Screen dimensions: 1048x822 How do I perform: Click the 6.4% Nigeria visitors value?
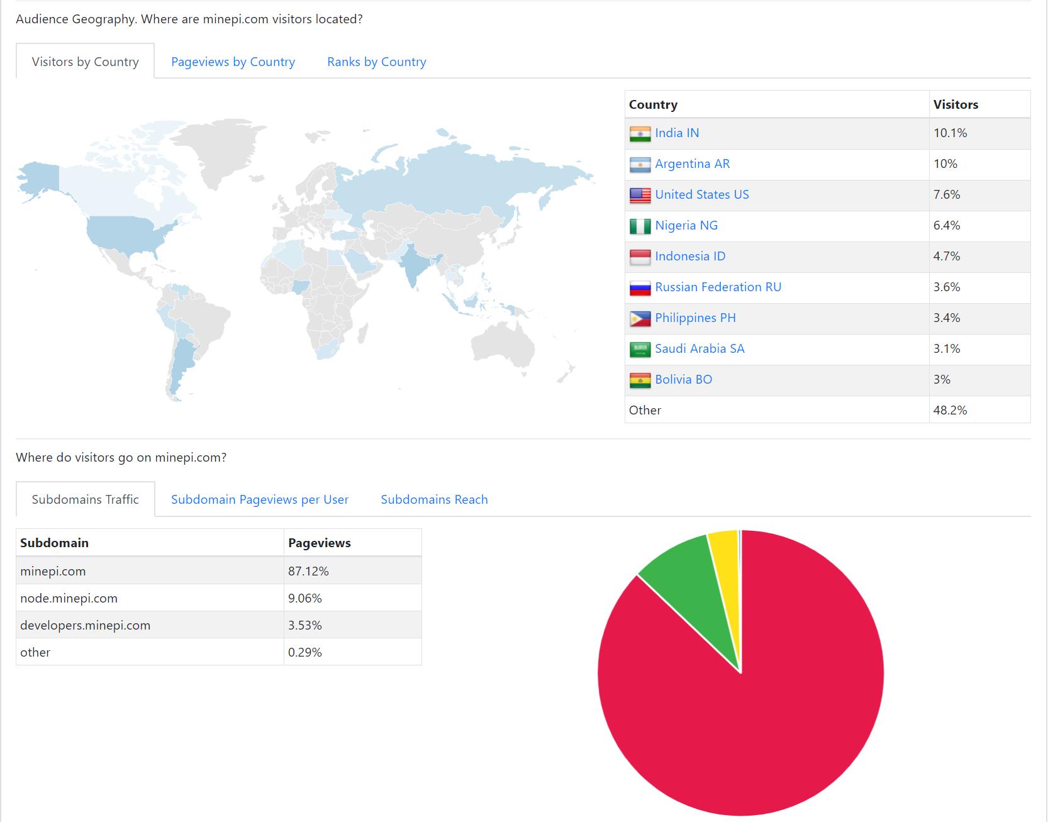click(x=947, y=225)
